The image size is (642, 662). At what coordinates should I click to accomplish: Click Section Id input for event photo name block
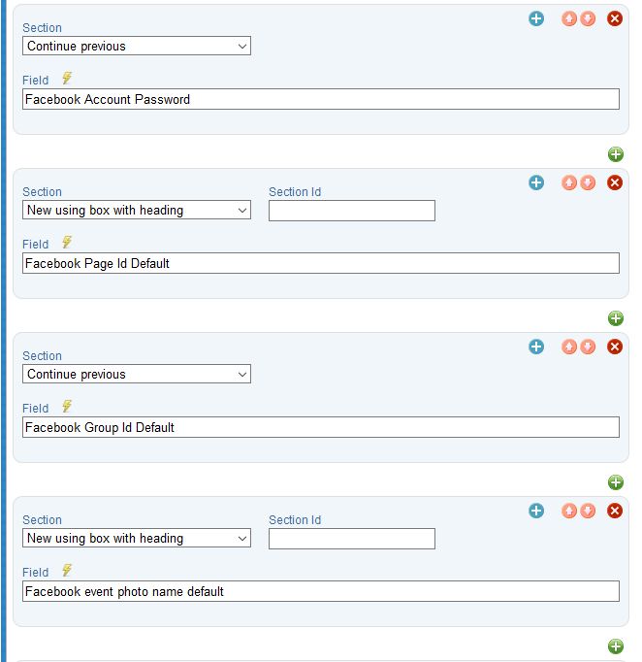pyautogui.click(x=352, y=539)
